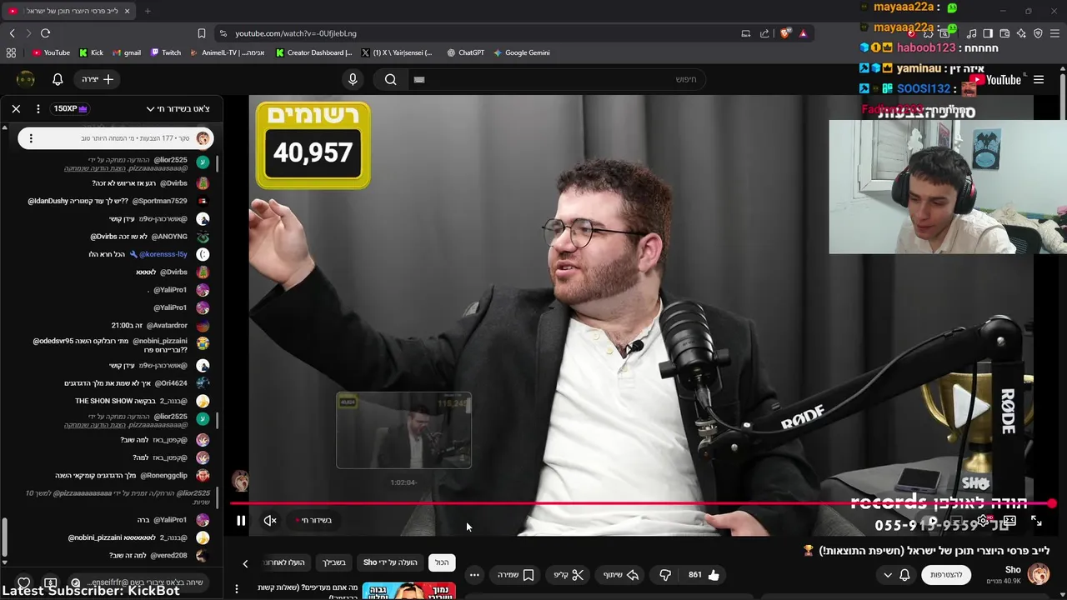This screenshot has width=1067, height=600.
Task: Seek along the red video progress bar
Action: tap(641, 503)
